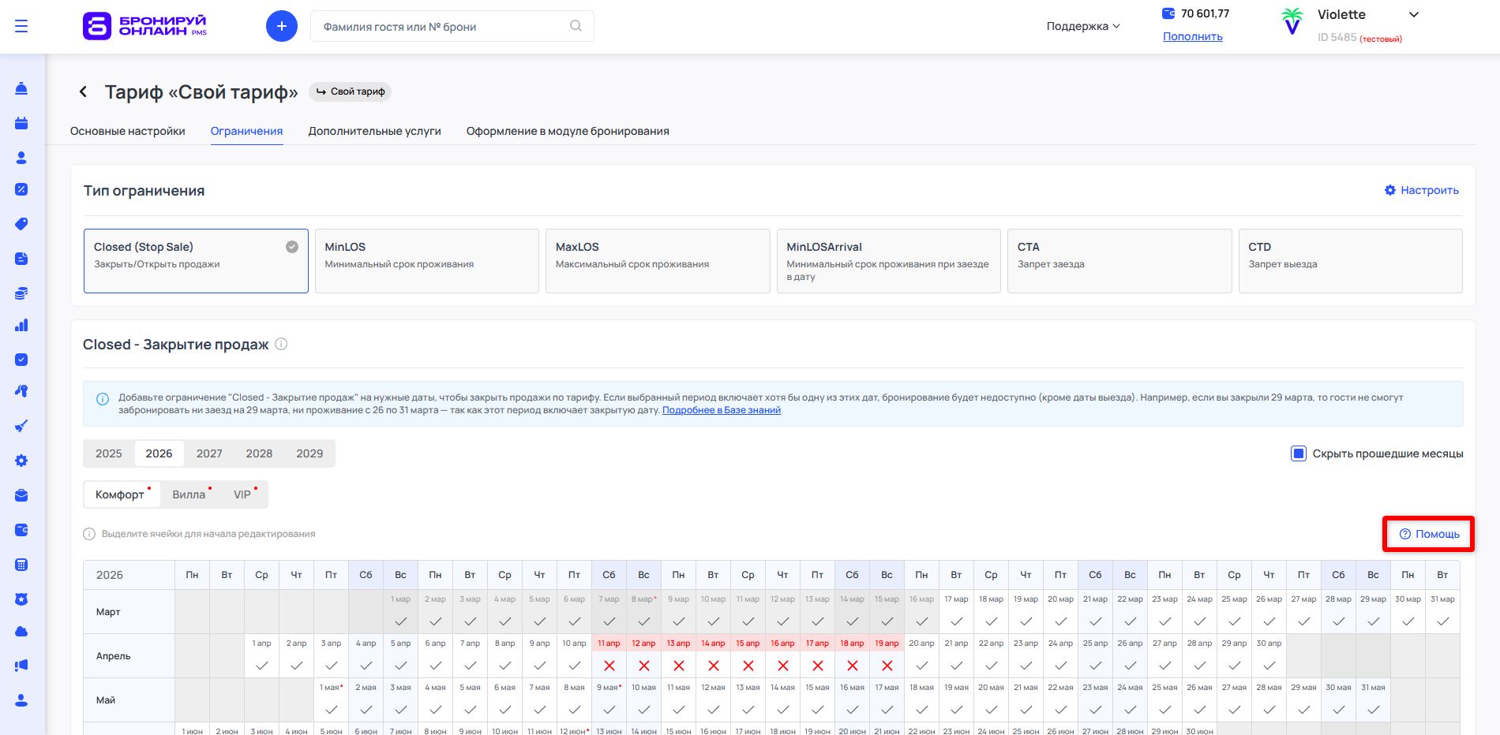
Task: Switch to Основные настройки tab
Action: (x=128, y=131)
